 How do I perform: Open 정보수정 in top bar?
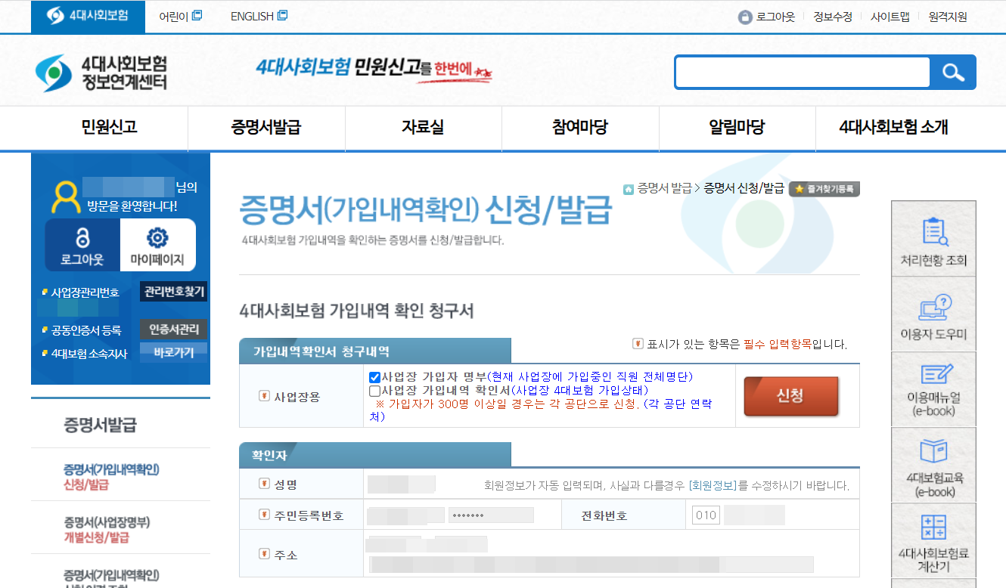pos(833,17)
